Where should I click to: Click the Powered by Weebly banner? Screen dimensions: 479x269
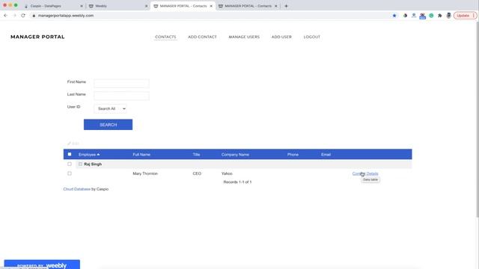click(42, 265)
